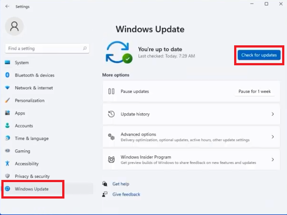
Task: Select Windows Update in sidebar
Action: (32, 189)
